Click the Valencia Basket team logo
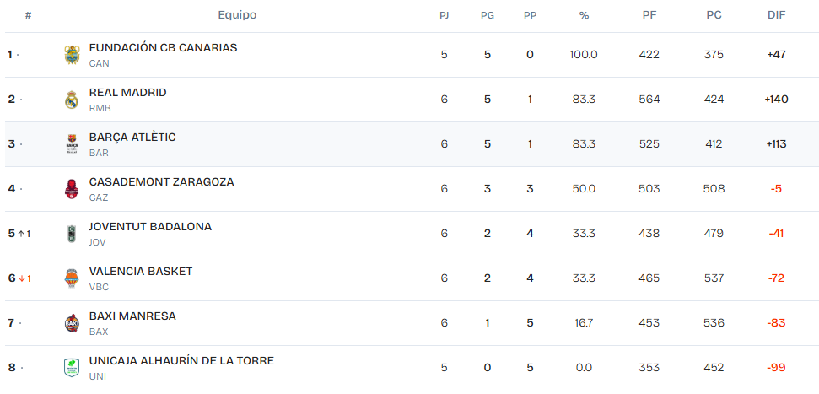Image resolution: width=819 pixels, height=394 pixels. click(72, 278)
